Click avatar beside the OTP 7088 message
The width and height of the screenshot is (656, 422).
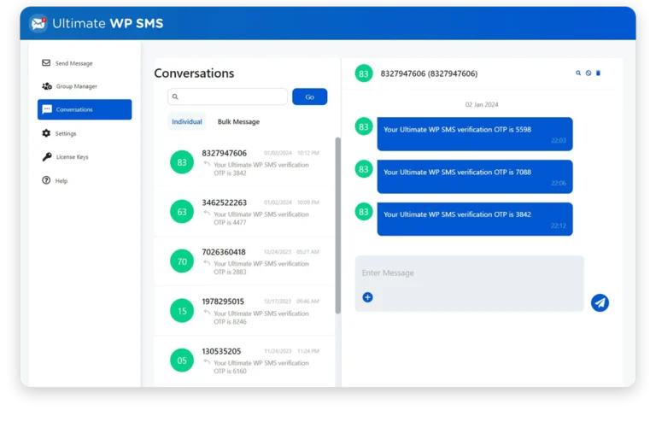pos(364,169)
